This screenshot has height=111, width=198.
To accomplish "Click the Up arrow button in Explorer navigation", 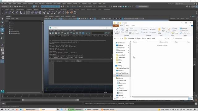I will click(123, 39).
